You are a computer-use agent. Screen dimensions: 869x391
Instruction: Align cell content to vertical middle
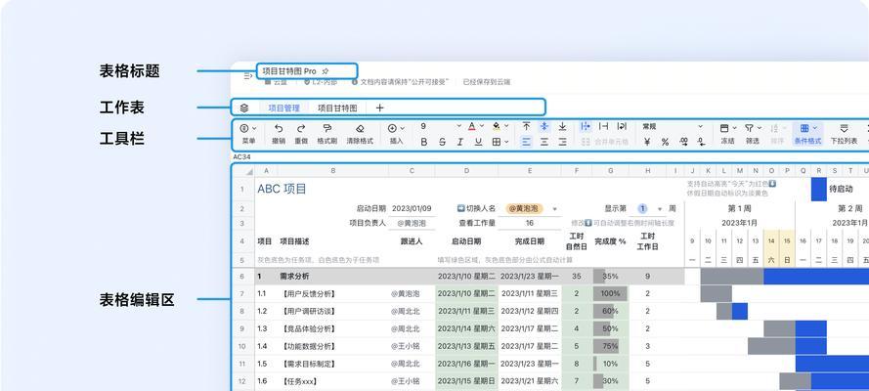click(x=544, y=126)
